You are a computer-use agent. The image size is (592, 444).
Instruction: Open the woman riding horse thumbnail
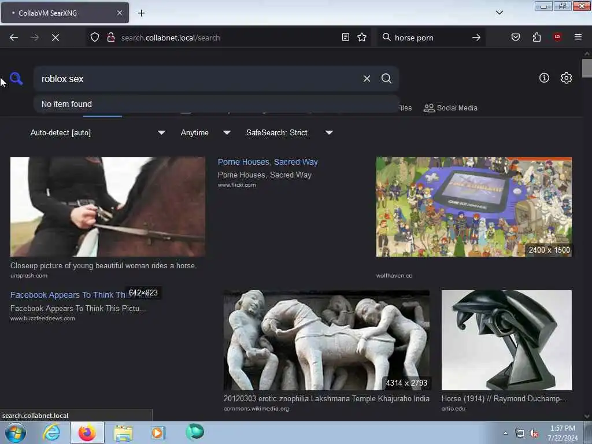[108, 207]
